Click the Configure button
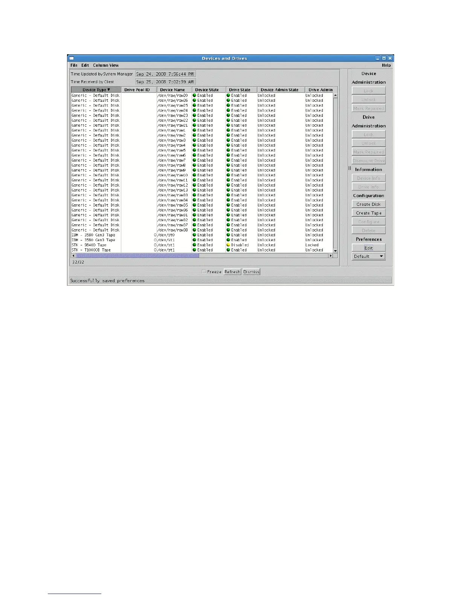 tap(369, 222)
